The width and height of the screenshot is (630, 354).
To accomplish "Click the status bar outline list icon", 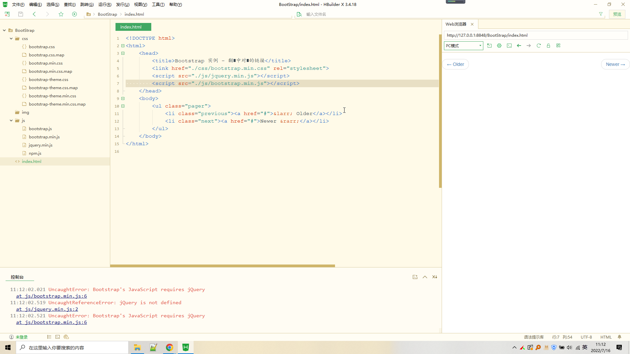I will click(49, 337).
